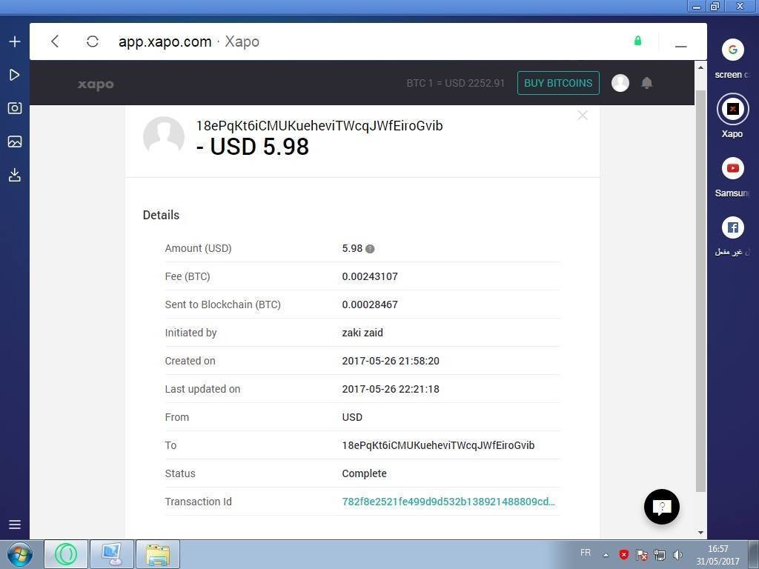Open the YouTube Samsung speed dial shortcut
Image resolution: width=759 pixels, height=569 pixels.
coord(732,168)
